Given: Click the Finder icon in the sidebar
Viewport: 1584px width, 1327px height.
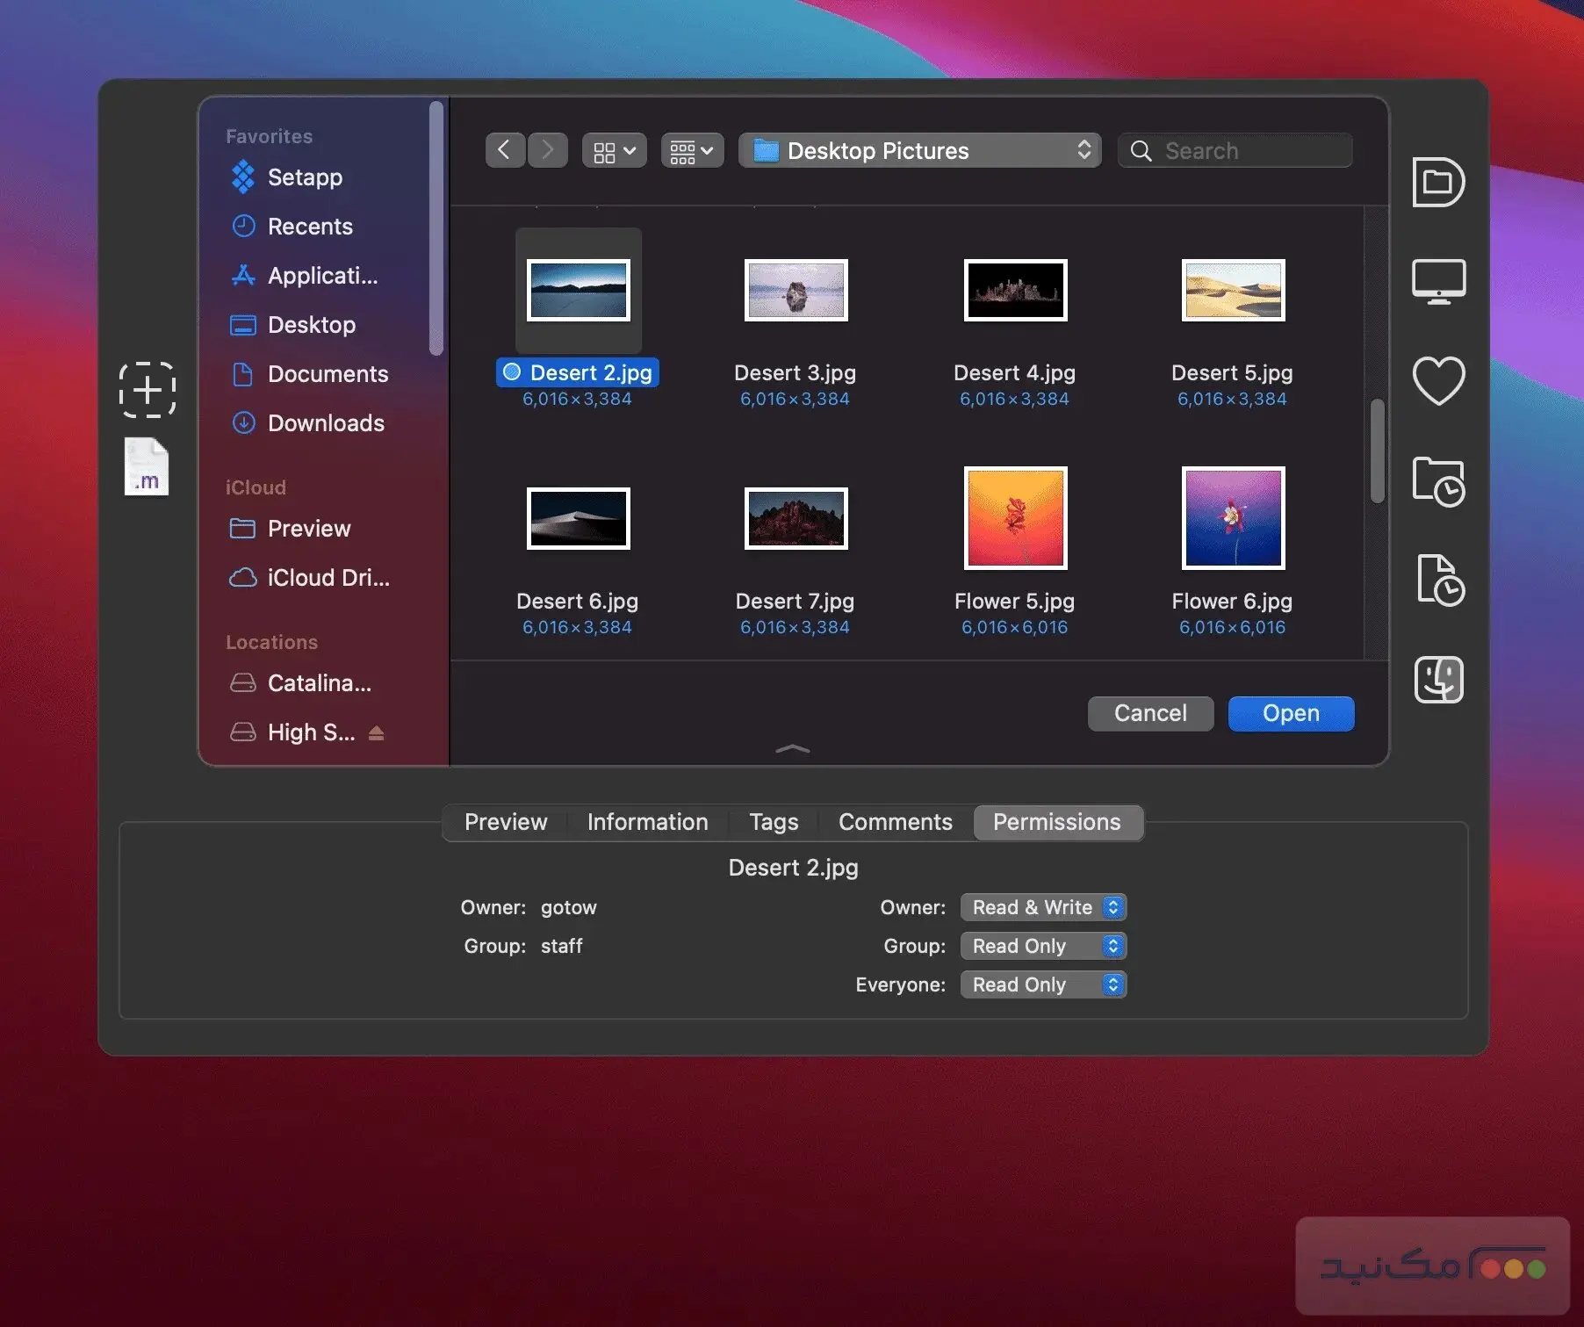Looking at the screenshot, I should point(1438,680).
